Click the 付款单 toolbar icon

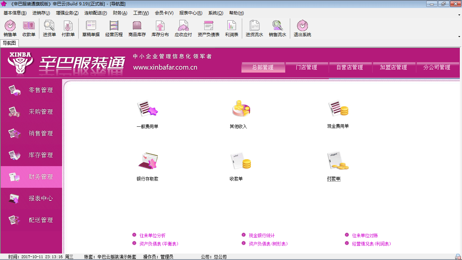(68, 29)
